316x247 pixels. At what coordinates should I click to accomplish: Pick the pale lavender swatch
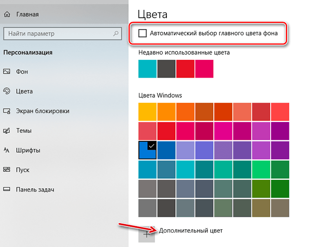tap(185, 150)
